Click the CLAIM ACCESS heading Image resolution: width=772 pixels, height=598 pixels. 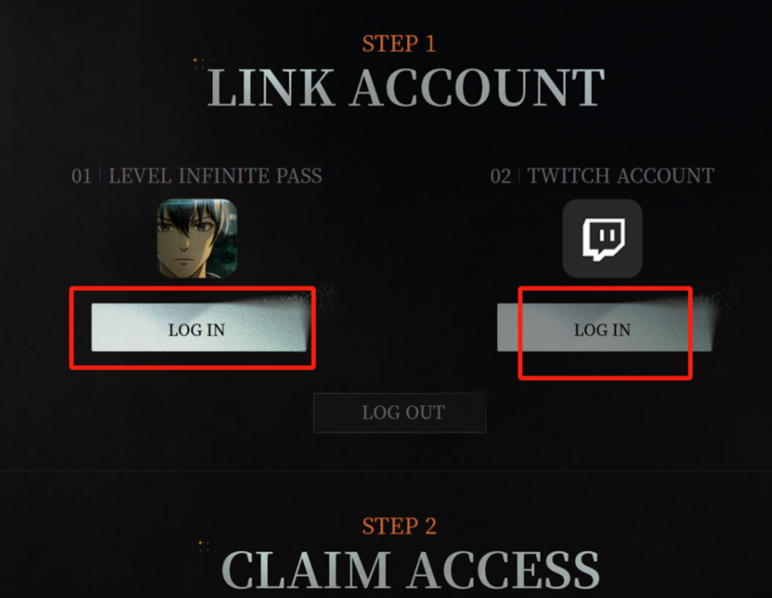[x=411, y=570]
